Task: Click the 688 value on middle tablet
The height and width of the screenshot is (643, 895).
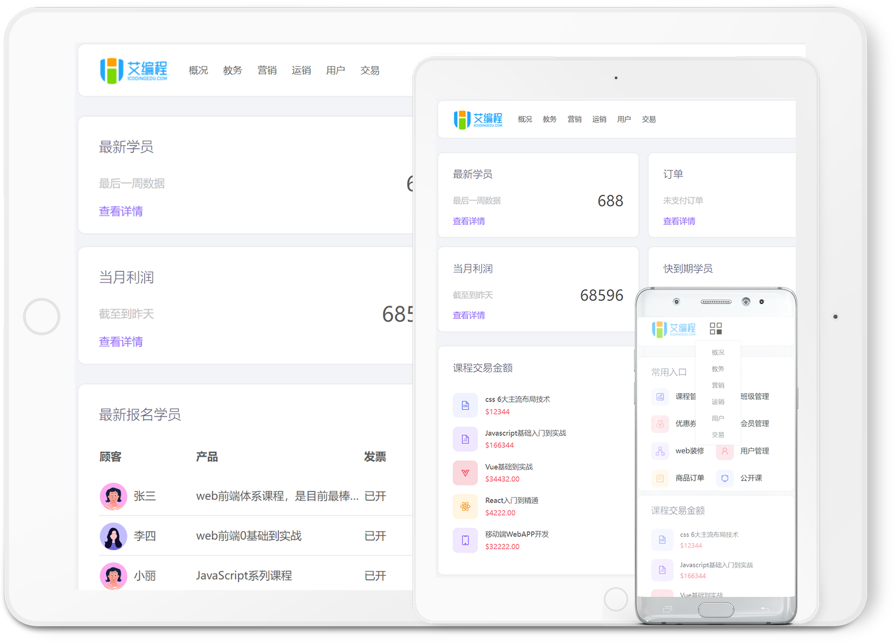Action: coord(611,201)
